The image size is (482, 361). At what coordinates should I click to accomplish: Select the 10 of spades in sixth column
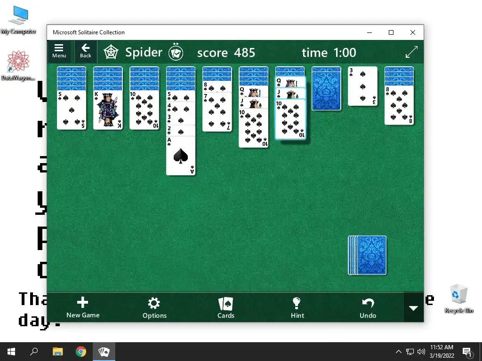point(254,128)
